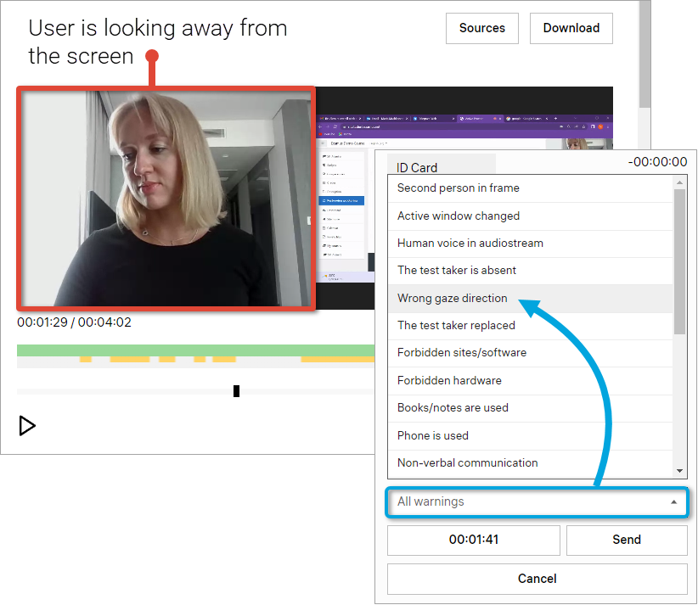Select 'Second person in frame' option
The image size is (698, 605).
(x=458, y=188)
